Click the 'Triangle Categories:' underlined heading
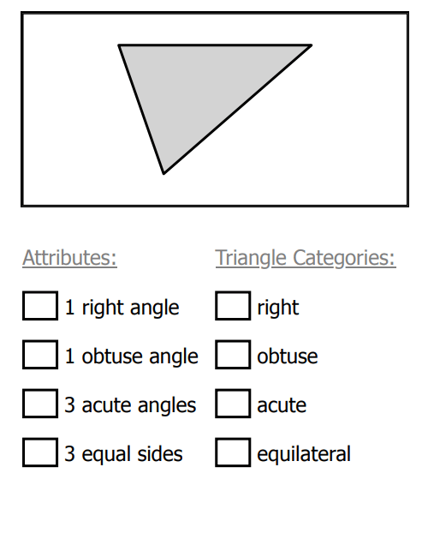Screen dimensions: 440x545 point(306,259)
